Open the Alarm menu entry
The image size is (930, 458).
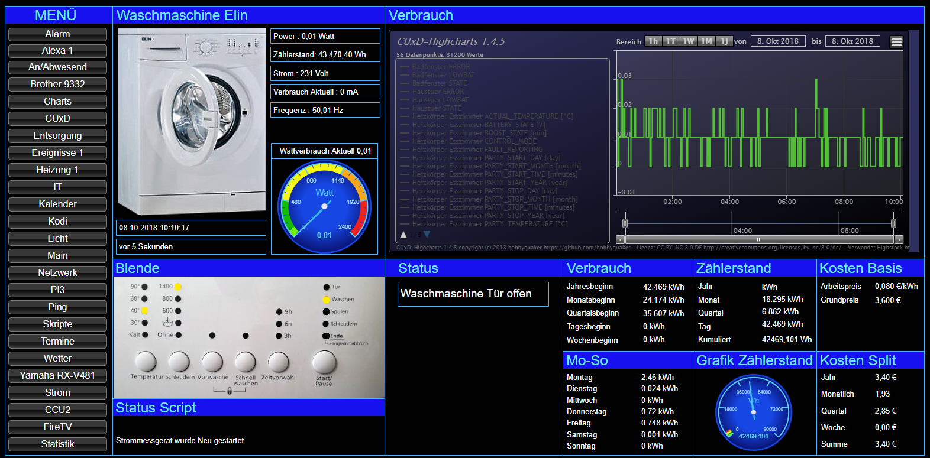click(x=57, y=34)
